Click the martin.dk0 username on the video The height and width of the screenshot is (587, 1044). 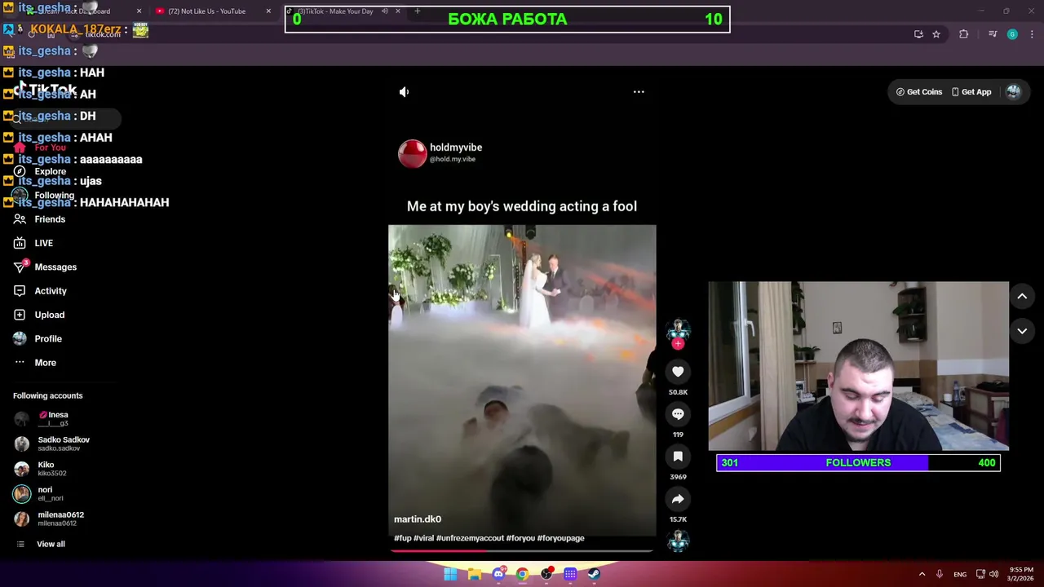(x=418, y=519)
